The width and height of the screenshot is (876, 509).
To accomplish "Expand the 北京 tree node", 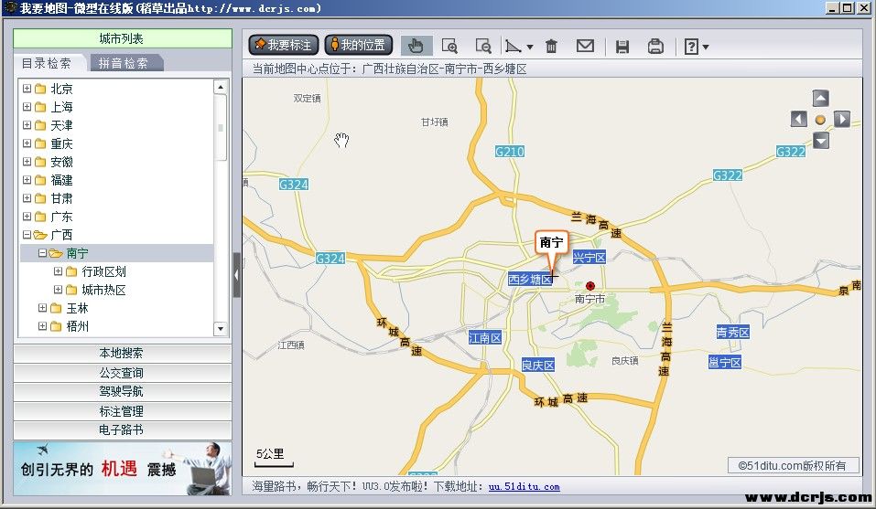I will [27, 89].
